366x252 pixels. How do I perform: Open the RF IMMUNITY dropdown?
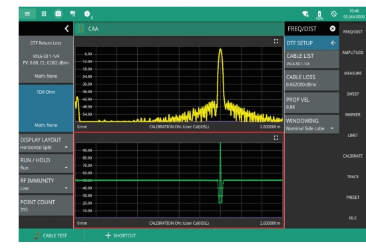click(46, 184)
